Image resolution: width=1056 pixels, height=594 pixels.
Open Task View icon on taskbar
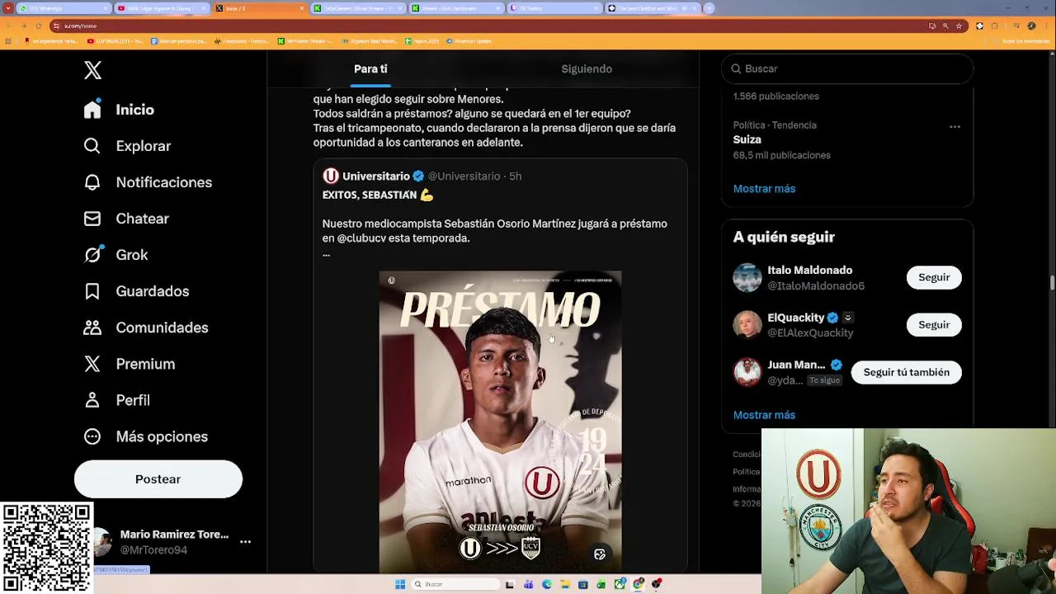tap(509, 584)
